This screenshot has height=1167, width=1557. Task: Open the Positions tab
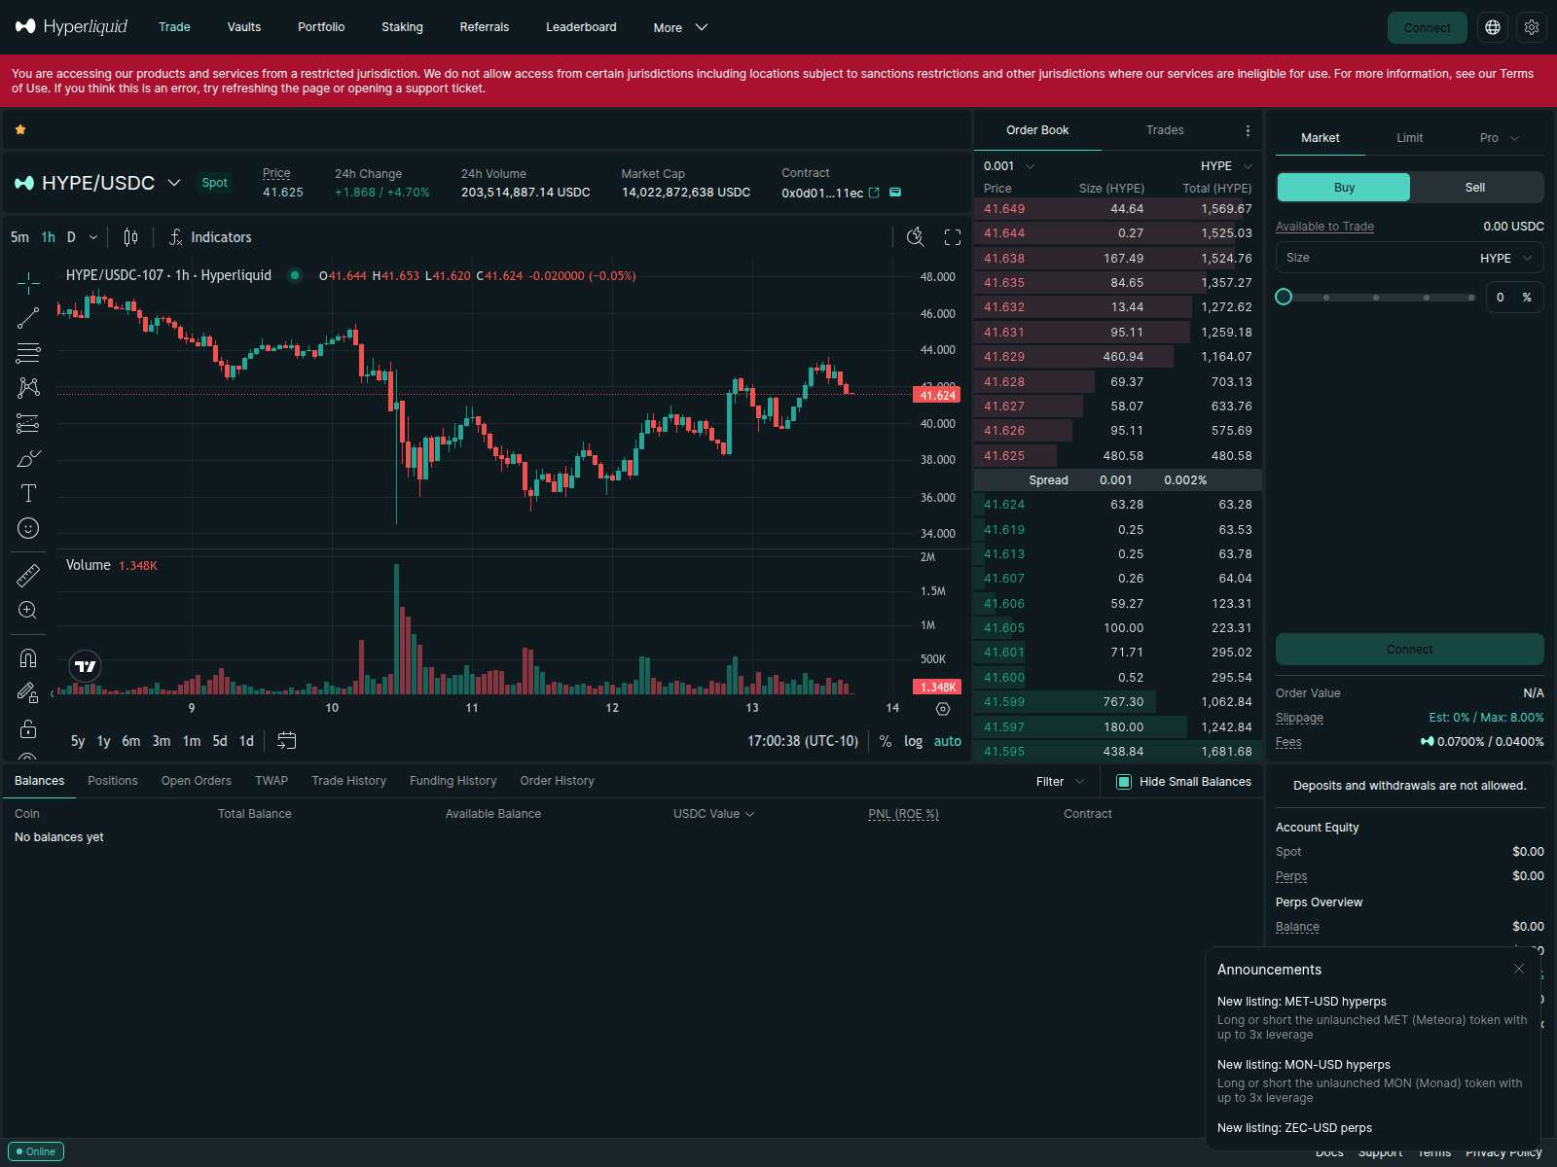click(113, 781)
